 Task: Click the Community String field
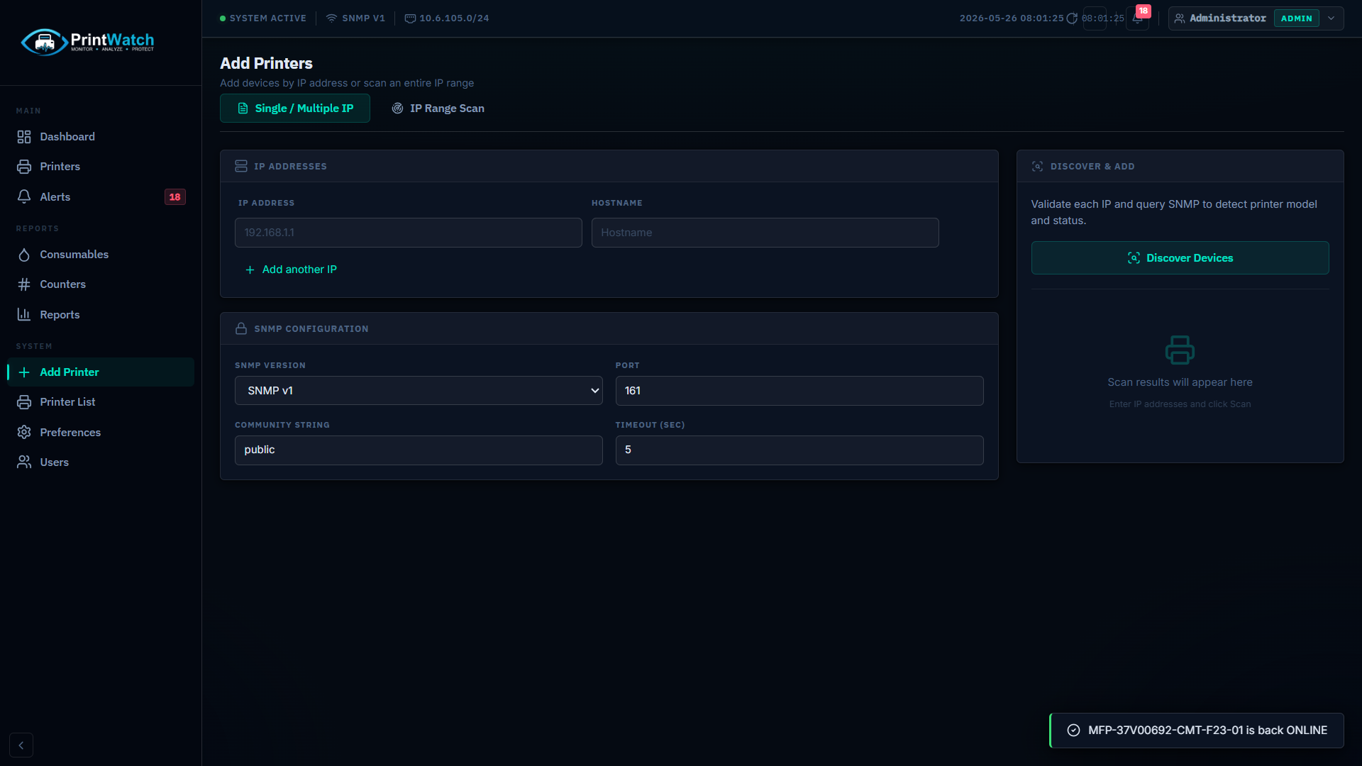[419, 450]
